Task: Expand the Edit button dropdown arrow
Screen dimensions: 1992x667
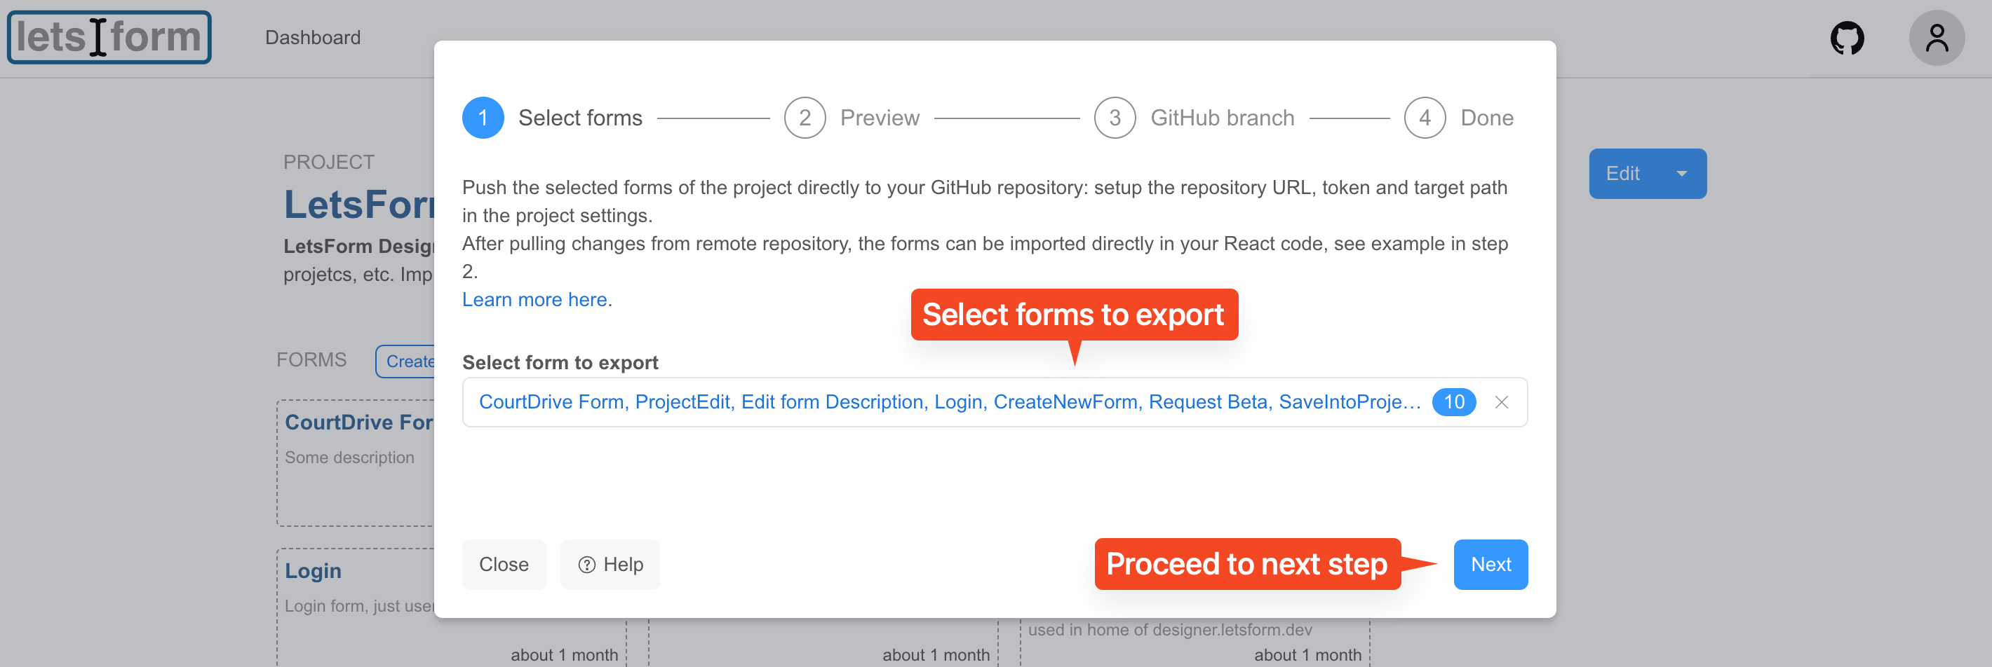Action: [x=1681, y=174]
